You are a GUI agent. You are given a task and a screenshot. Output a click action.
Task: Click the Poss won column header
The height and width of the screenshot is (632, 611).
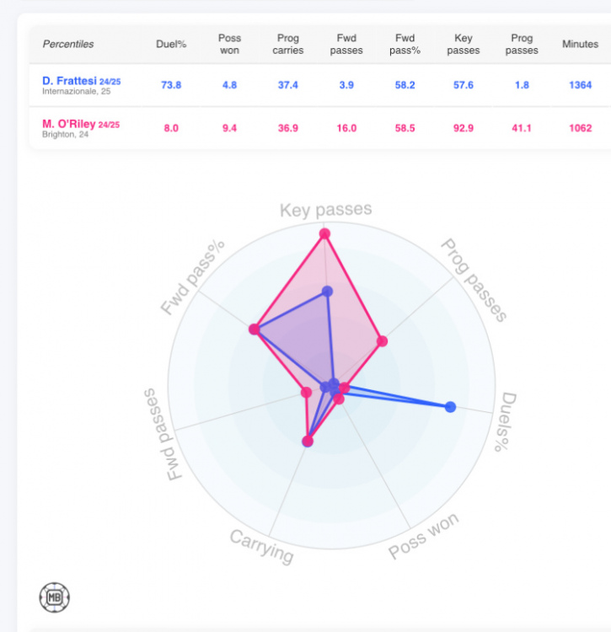229,44
